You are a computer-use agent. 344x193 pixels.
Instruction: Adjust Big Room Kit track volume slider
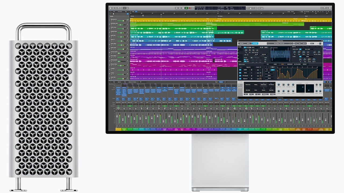click(x=121, y=21)
